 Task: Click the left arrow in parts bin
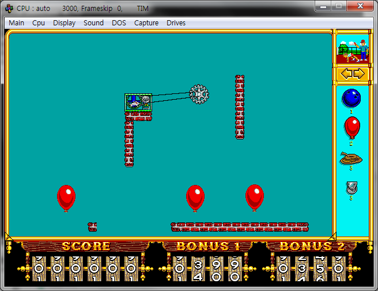[346, 74]
